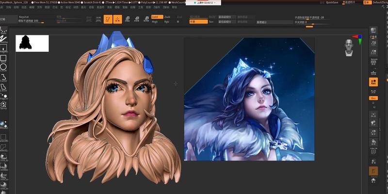
Task: Toggle the orange 平滑 smooth button
Action: coord(198,22)
